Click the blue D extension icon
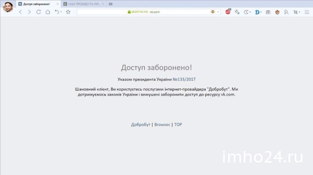Viewport: 313px width, 175px height. point(257,12)
